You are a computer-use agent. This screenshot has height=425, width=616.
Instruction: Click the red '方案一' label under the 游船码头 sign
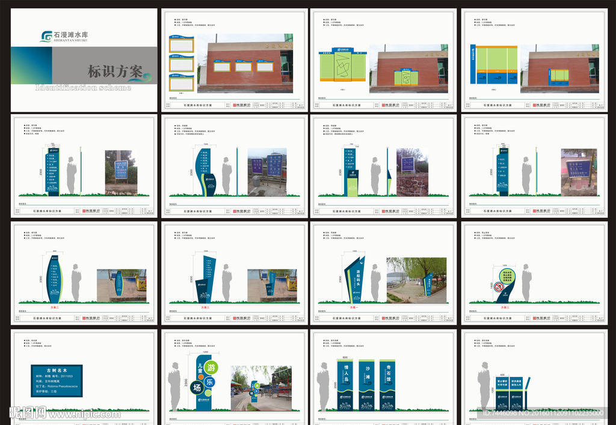354,307
